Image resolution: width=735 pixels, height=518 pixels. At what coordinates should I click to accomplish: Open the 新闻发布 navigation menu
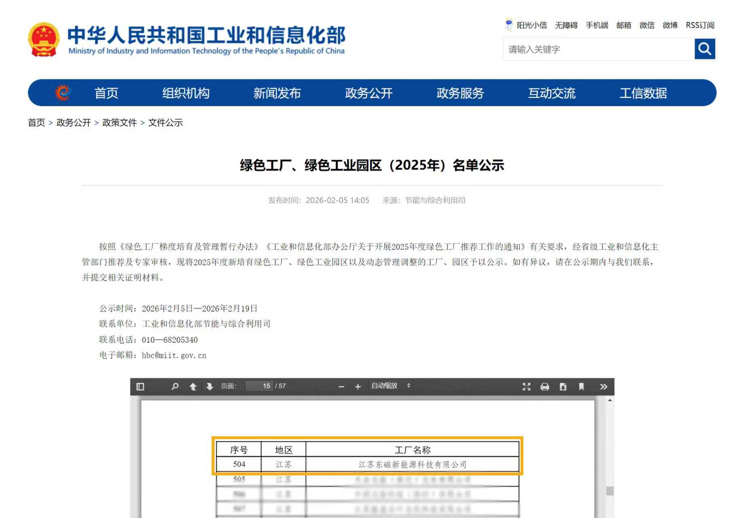(277, 93)
